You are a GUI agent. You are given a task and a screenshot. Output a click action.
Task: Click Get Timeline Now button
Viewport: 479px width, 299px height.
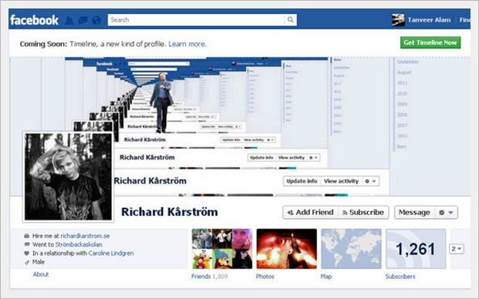[430, 42]
